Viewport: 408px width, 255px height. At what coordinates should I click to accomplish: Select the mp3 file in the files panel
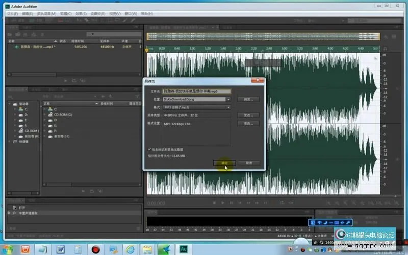coord(35,47)
